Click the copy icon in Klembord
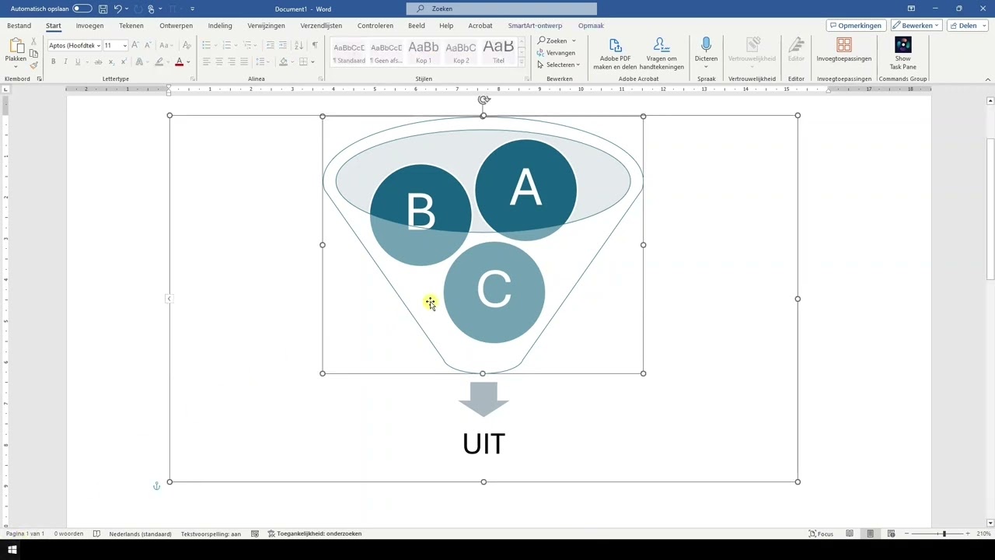This screenshot has height=560, width=995. point(33,54)
